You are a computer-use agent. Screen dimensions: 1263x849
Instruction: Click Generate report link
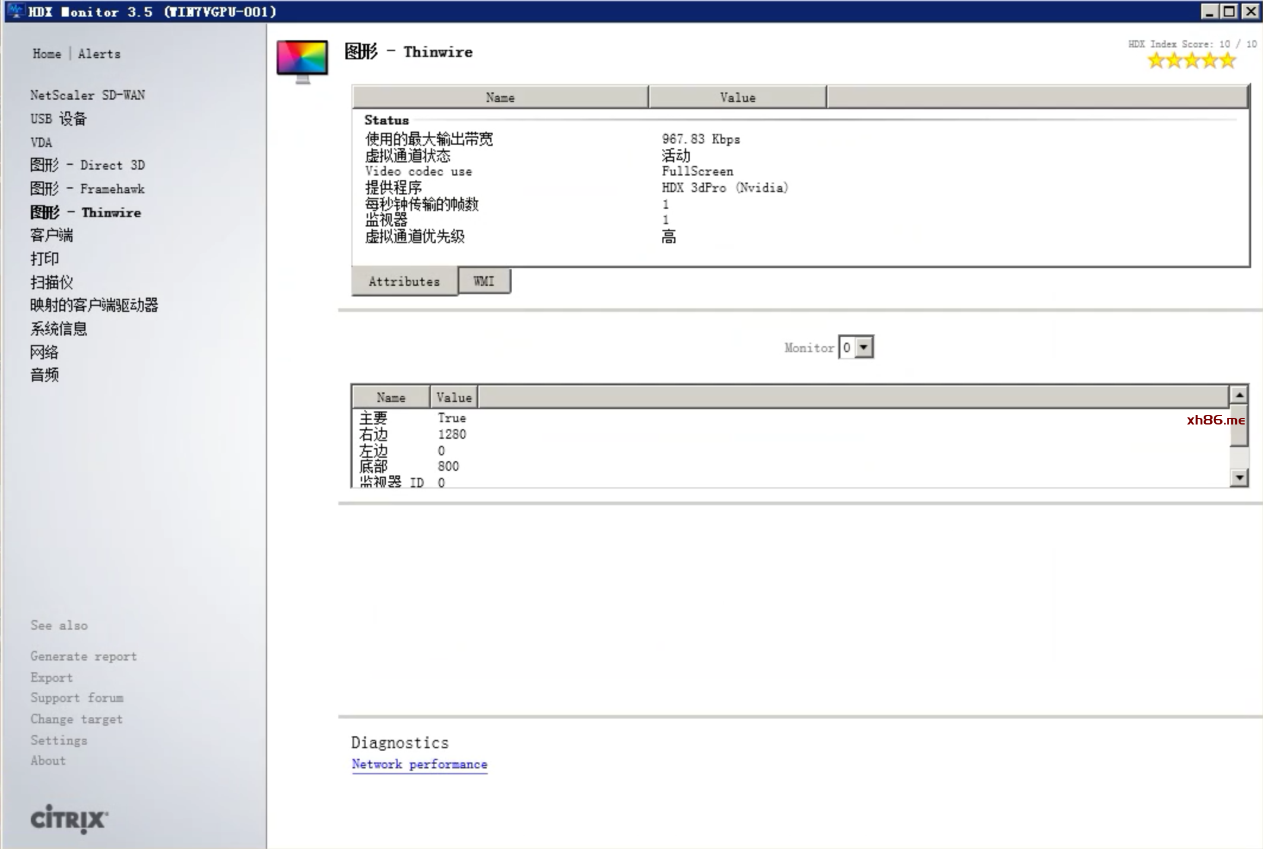pos(84,656)
